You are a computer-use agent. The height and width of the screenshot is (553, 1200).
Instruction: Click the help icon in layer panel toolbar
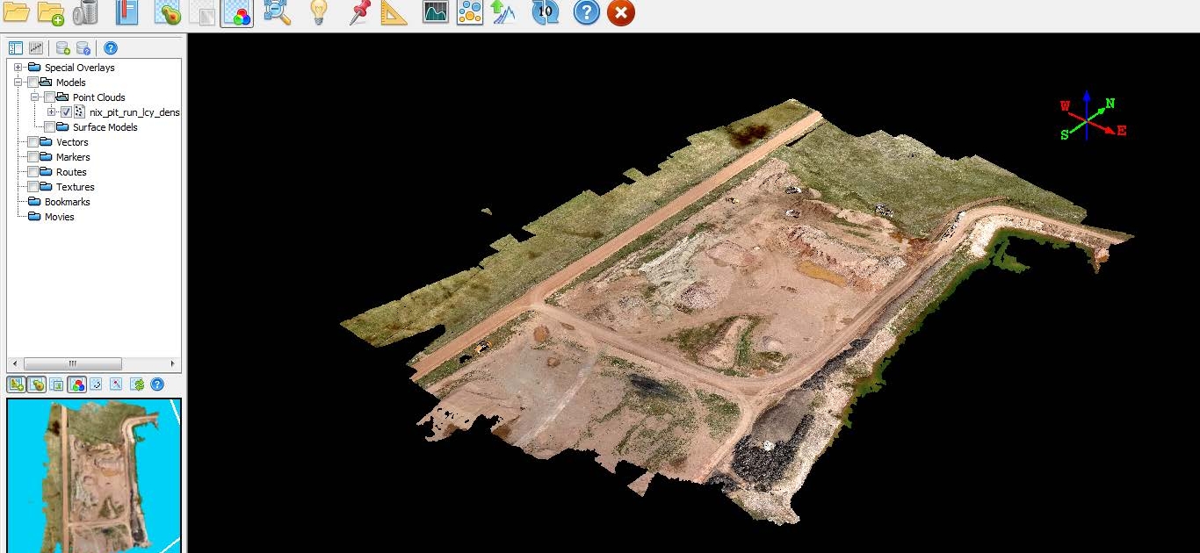coord(111,48)
